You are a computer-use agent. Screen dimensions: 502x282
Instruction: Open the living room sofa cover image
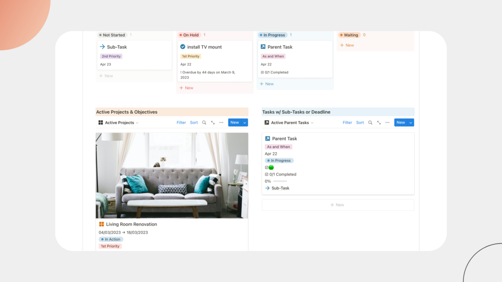[x=172, y=176]
